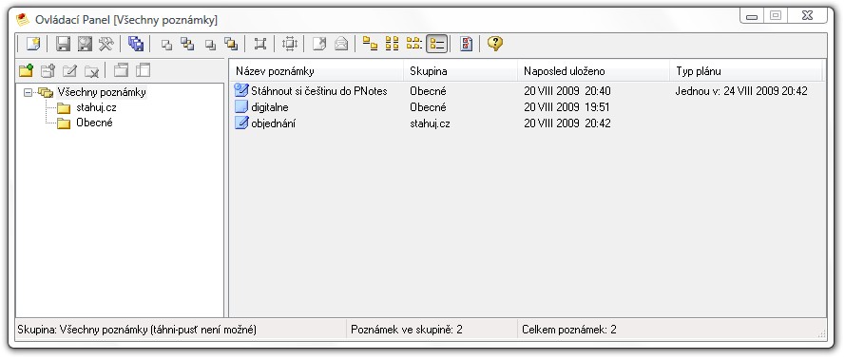The width and height of the screenshot is (845, 360).
Task: Open help with question mark icon
Action: pos(494,43)
